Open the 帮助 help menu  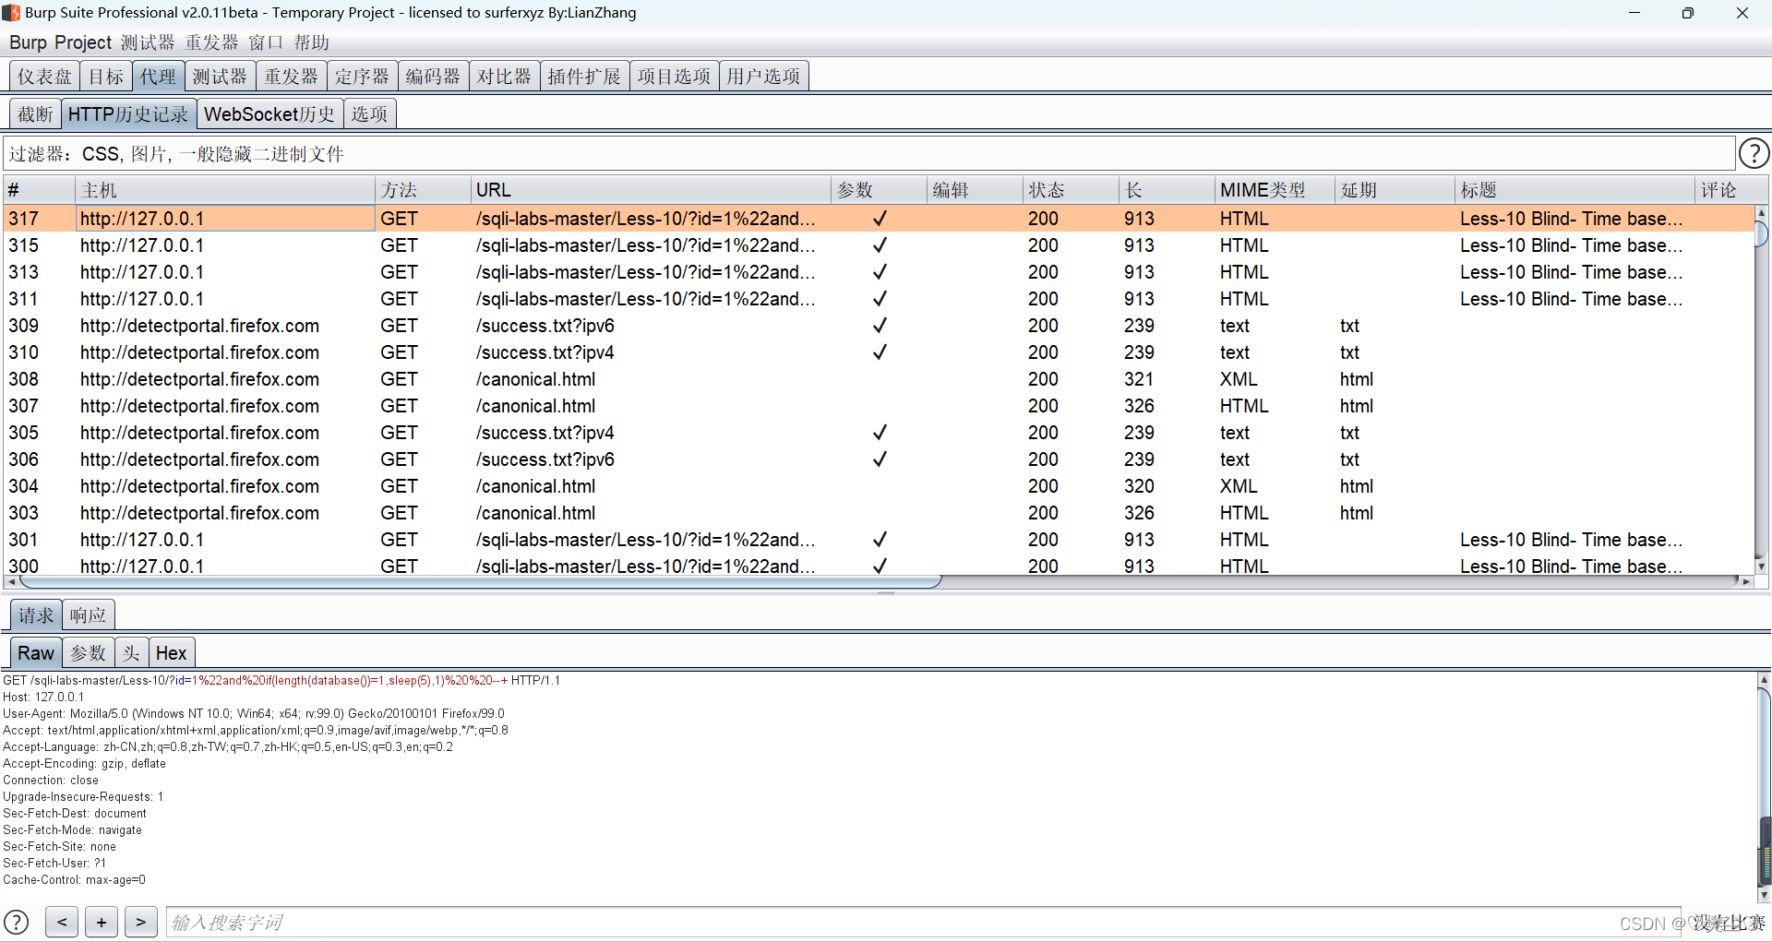(x=312, y=42)
